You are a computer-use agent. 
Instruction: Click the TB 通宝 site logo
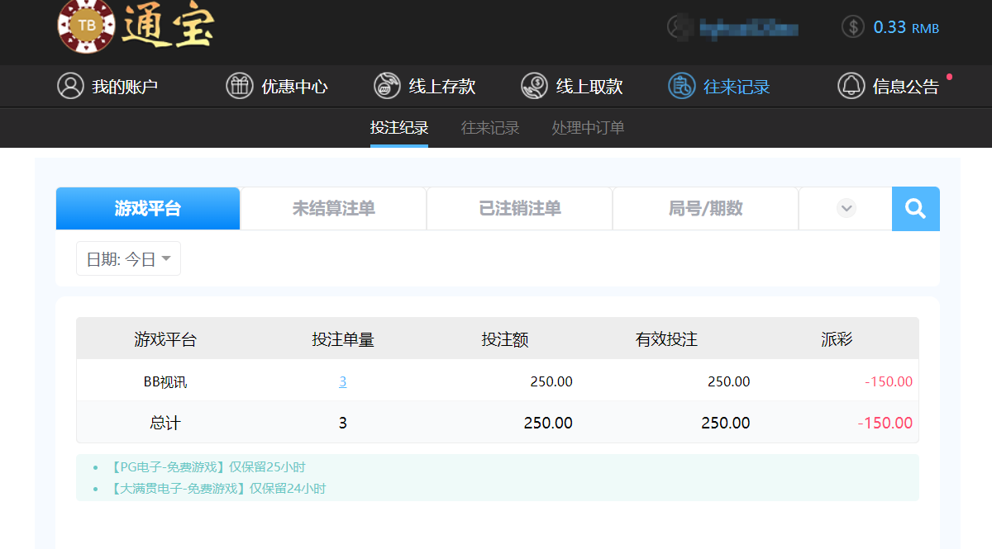(x=132, y=27)
